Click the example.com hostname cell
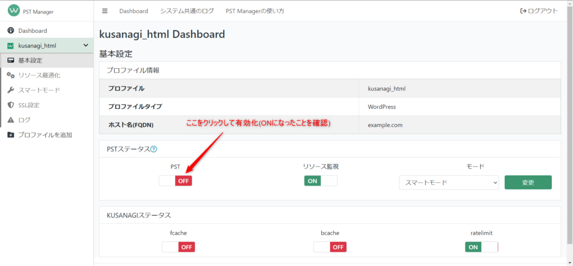573x266 pixels. [x=460, y=125]
